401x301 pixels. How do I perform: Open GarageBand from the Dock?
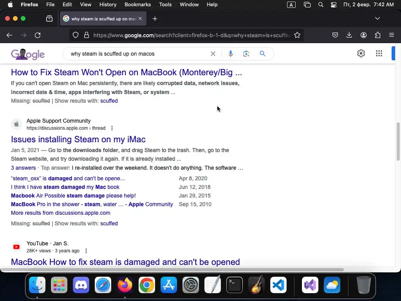(256, 285)
